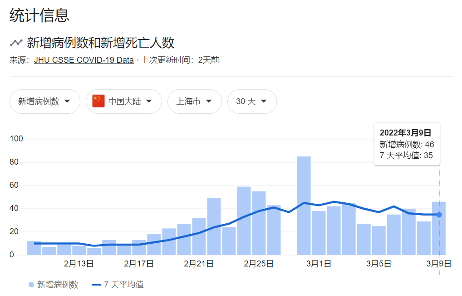The height and width of the screenshot is (296, 462).
Task: Click the China flag icon
Action: (98, 101)
